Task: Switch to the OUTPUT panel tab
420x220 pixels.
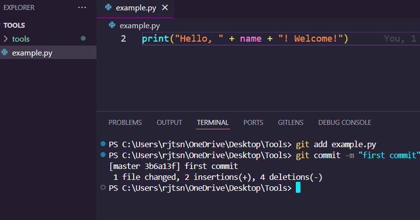Action: click(170, 123)
